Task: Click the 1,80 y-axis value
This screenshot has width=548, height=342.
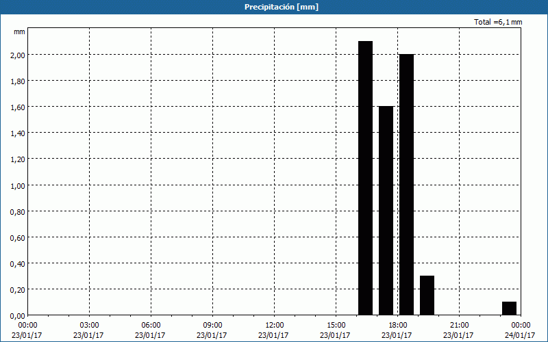Action: (x=18, y=81)
